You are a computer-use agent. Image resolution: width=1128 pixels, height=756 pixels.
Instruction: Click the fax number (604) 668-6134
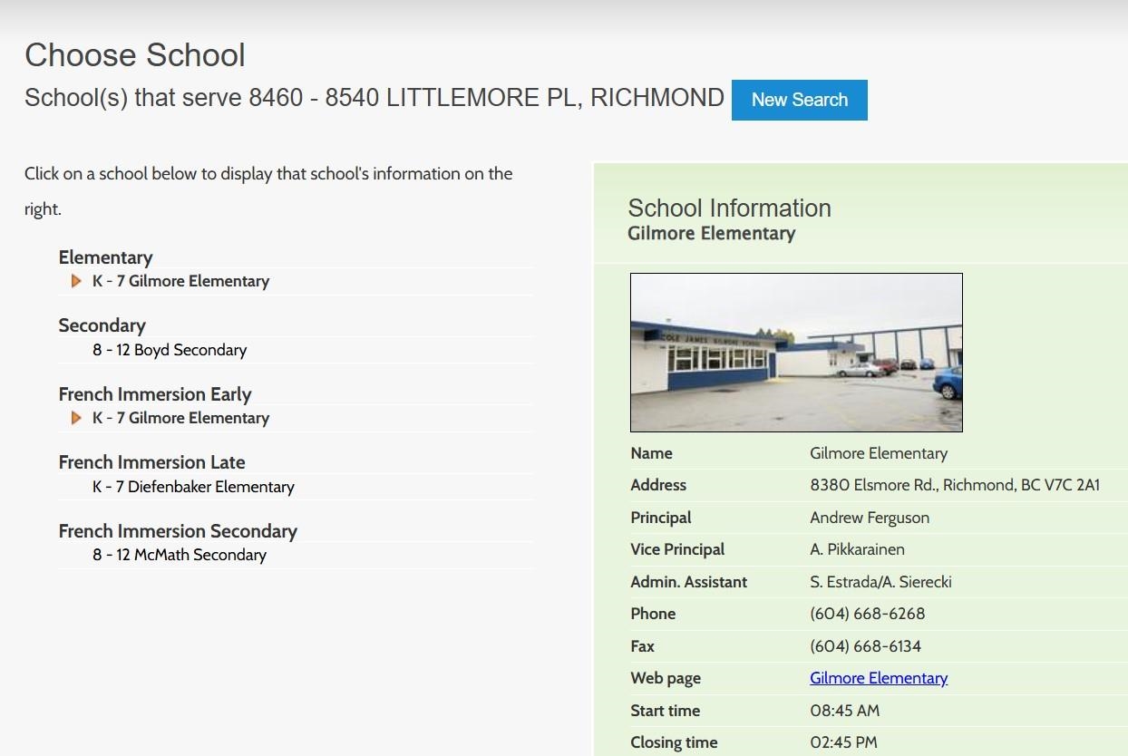click(x=865, y=646)
